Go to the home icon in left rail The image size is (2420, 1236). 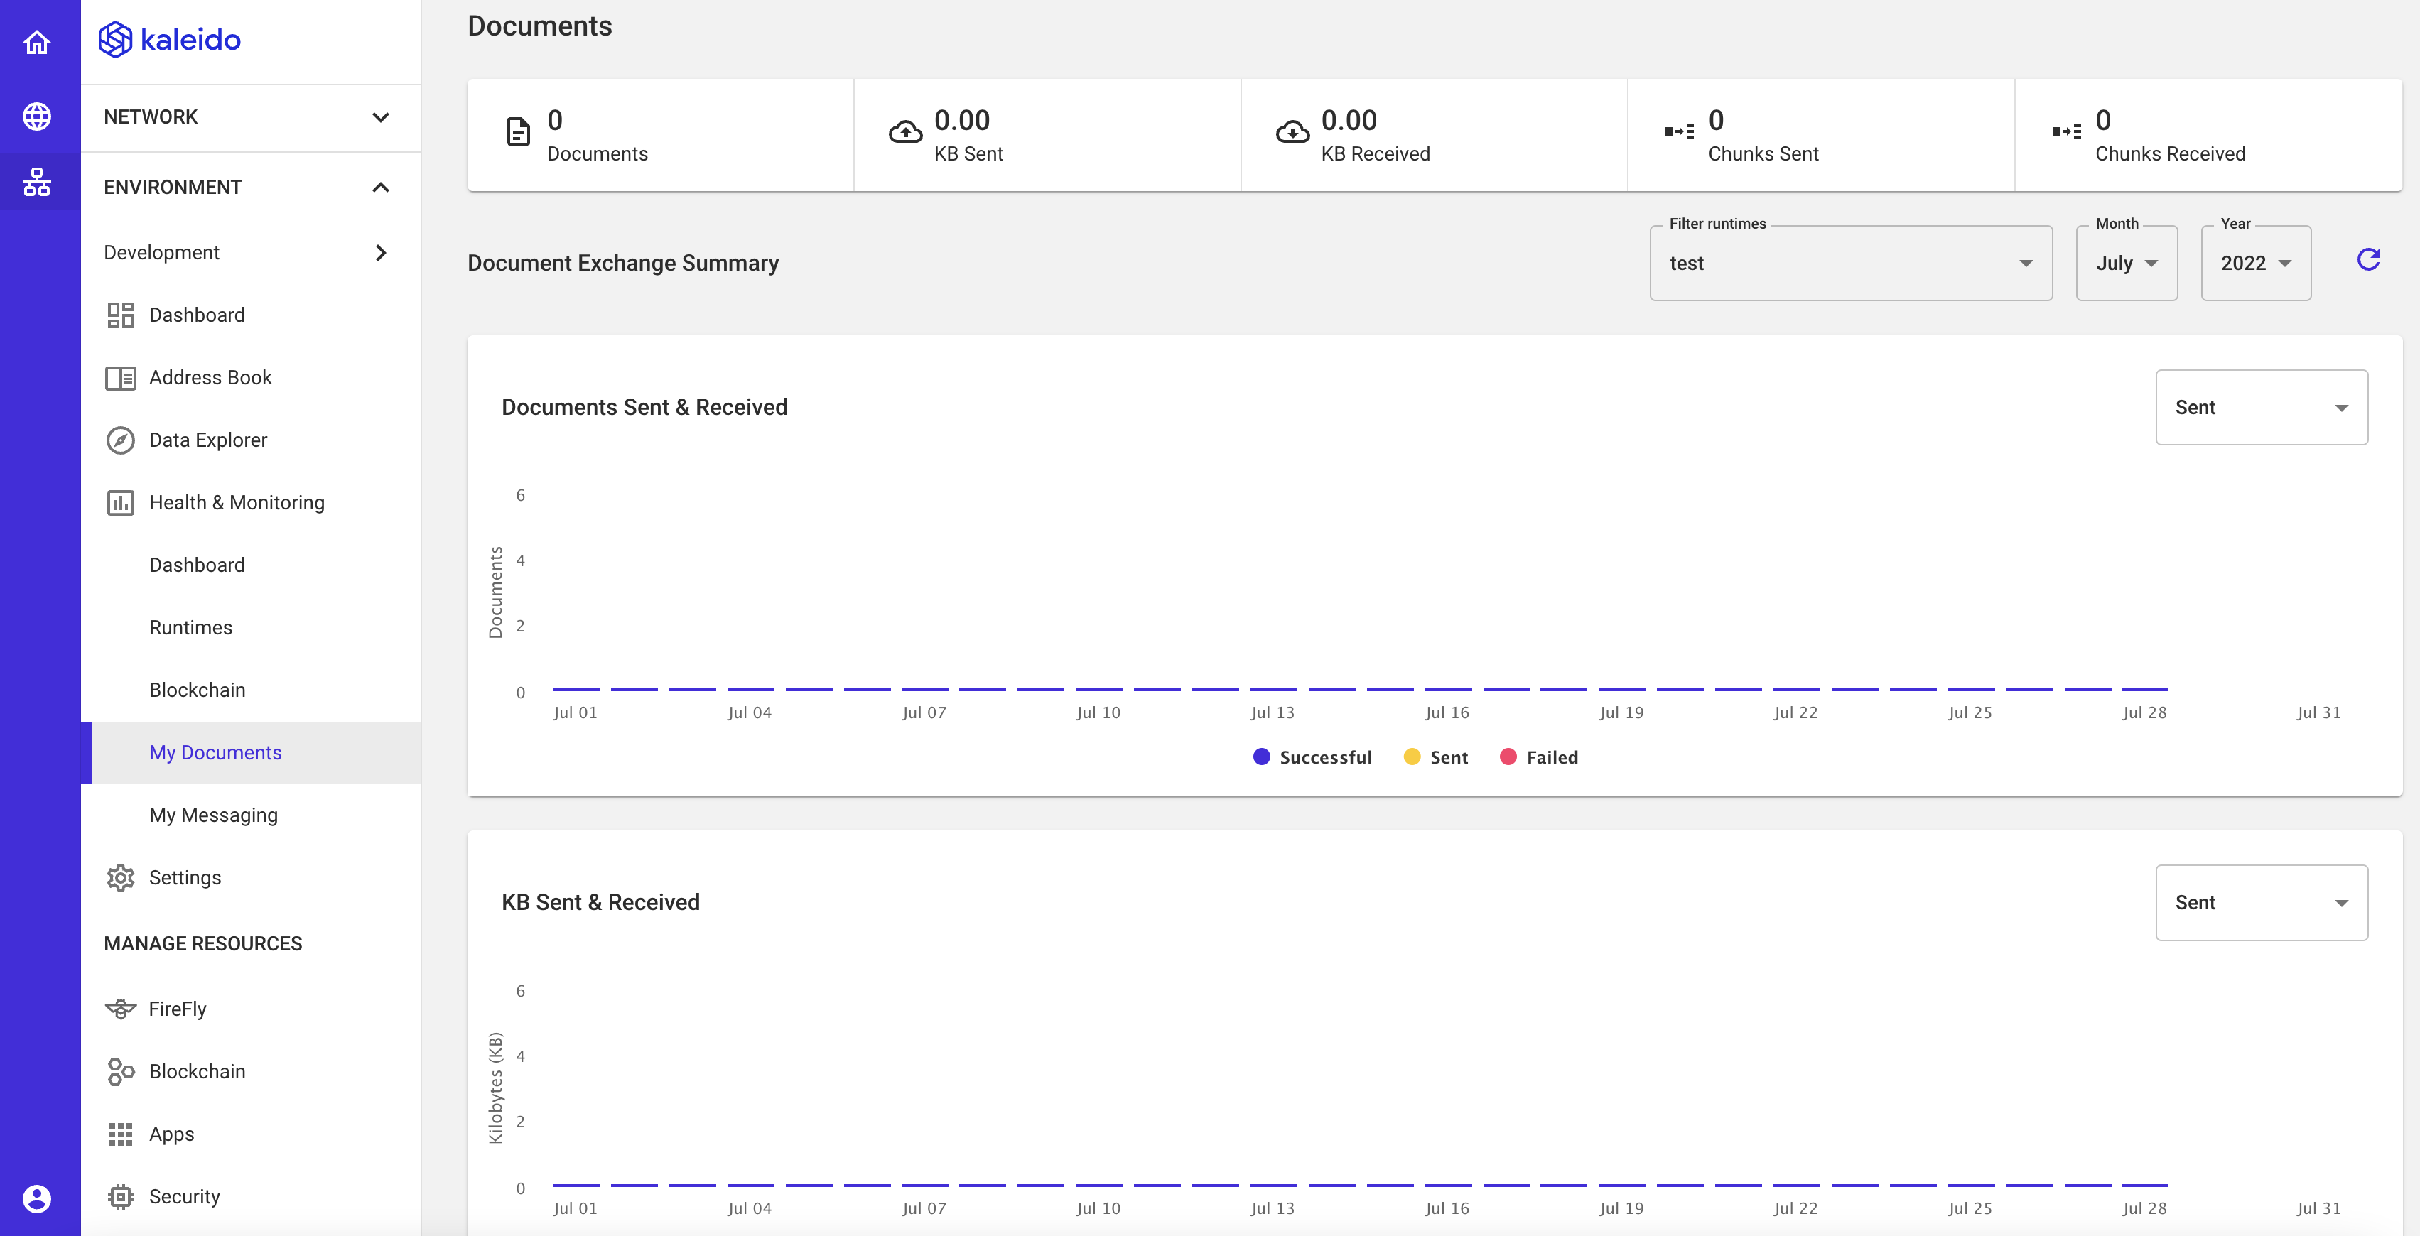[37, 42]
